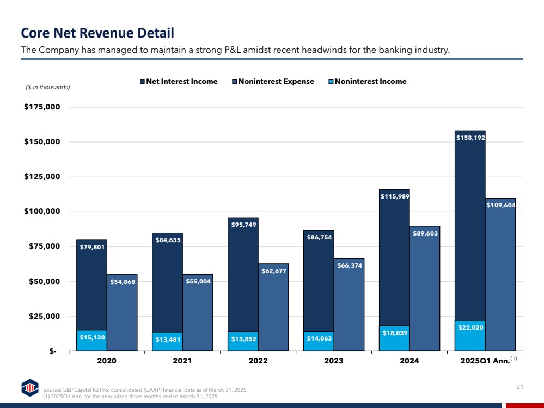Click the 2021 x-axis label
The image size is (544, 408).
point(182,361)
